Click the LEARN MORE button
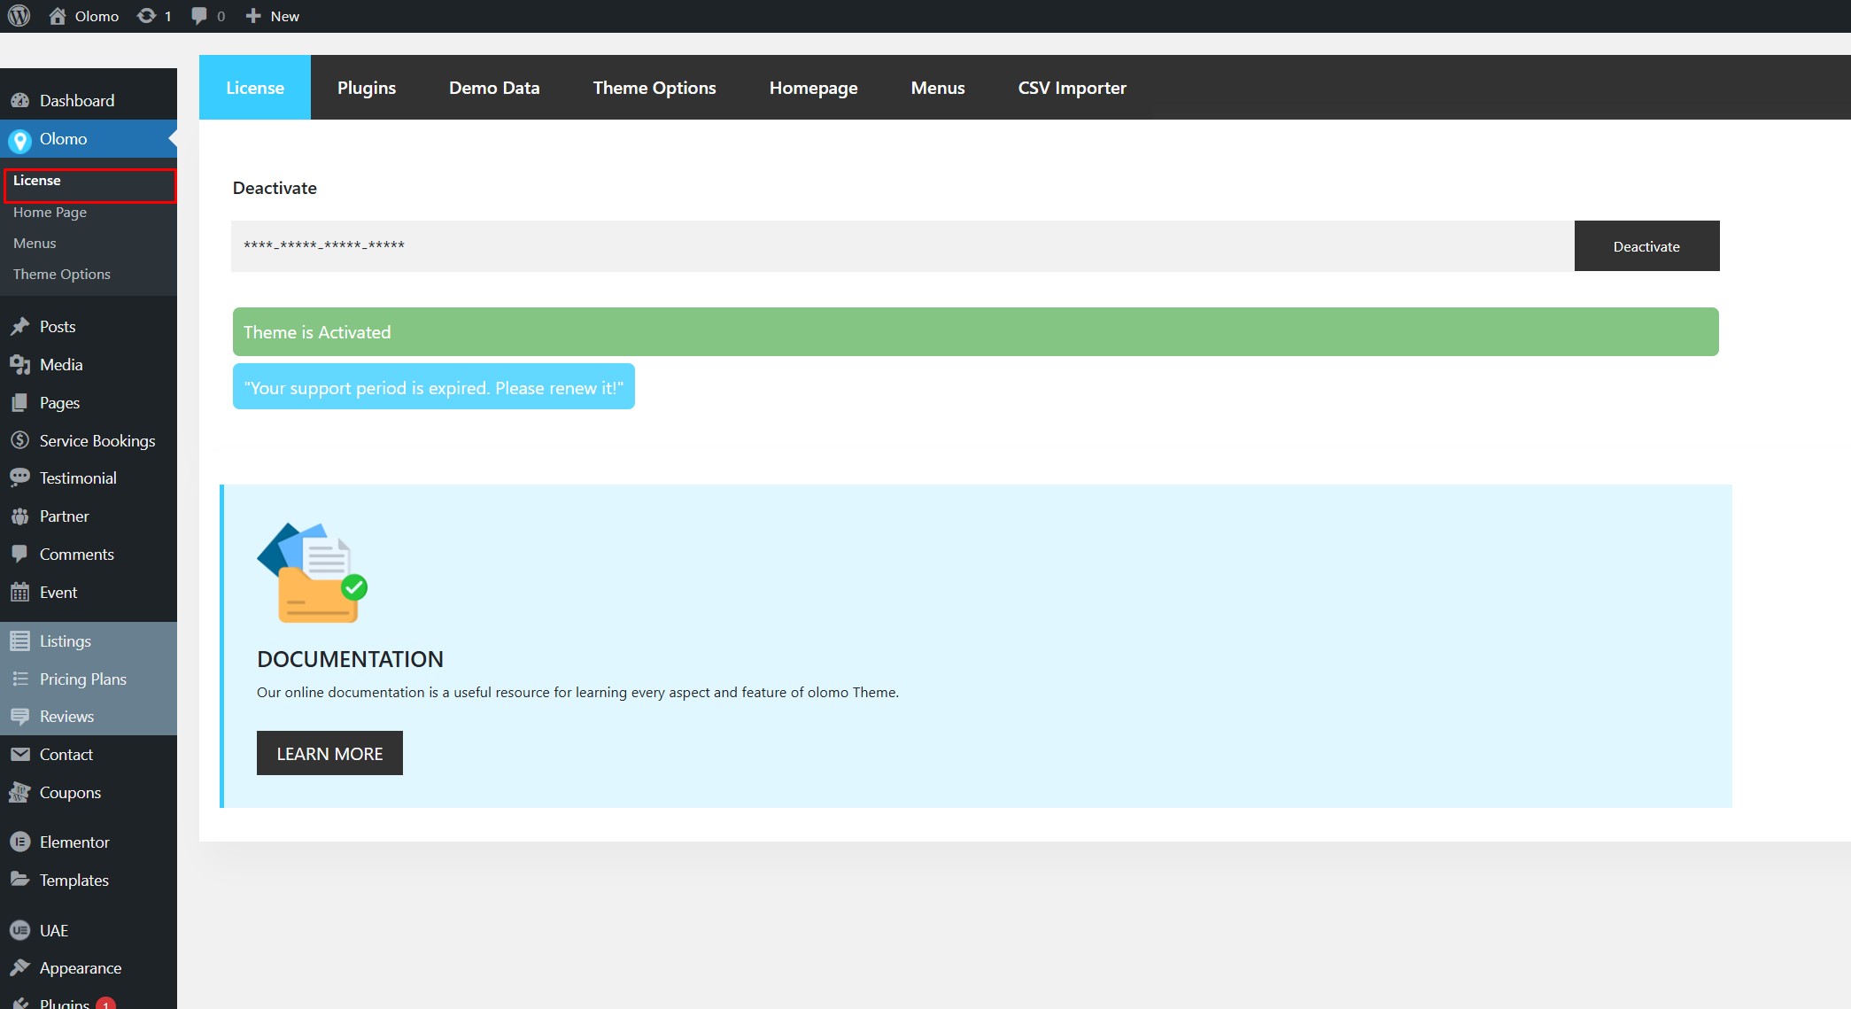1851x1009 pixels. point(329,754)
